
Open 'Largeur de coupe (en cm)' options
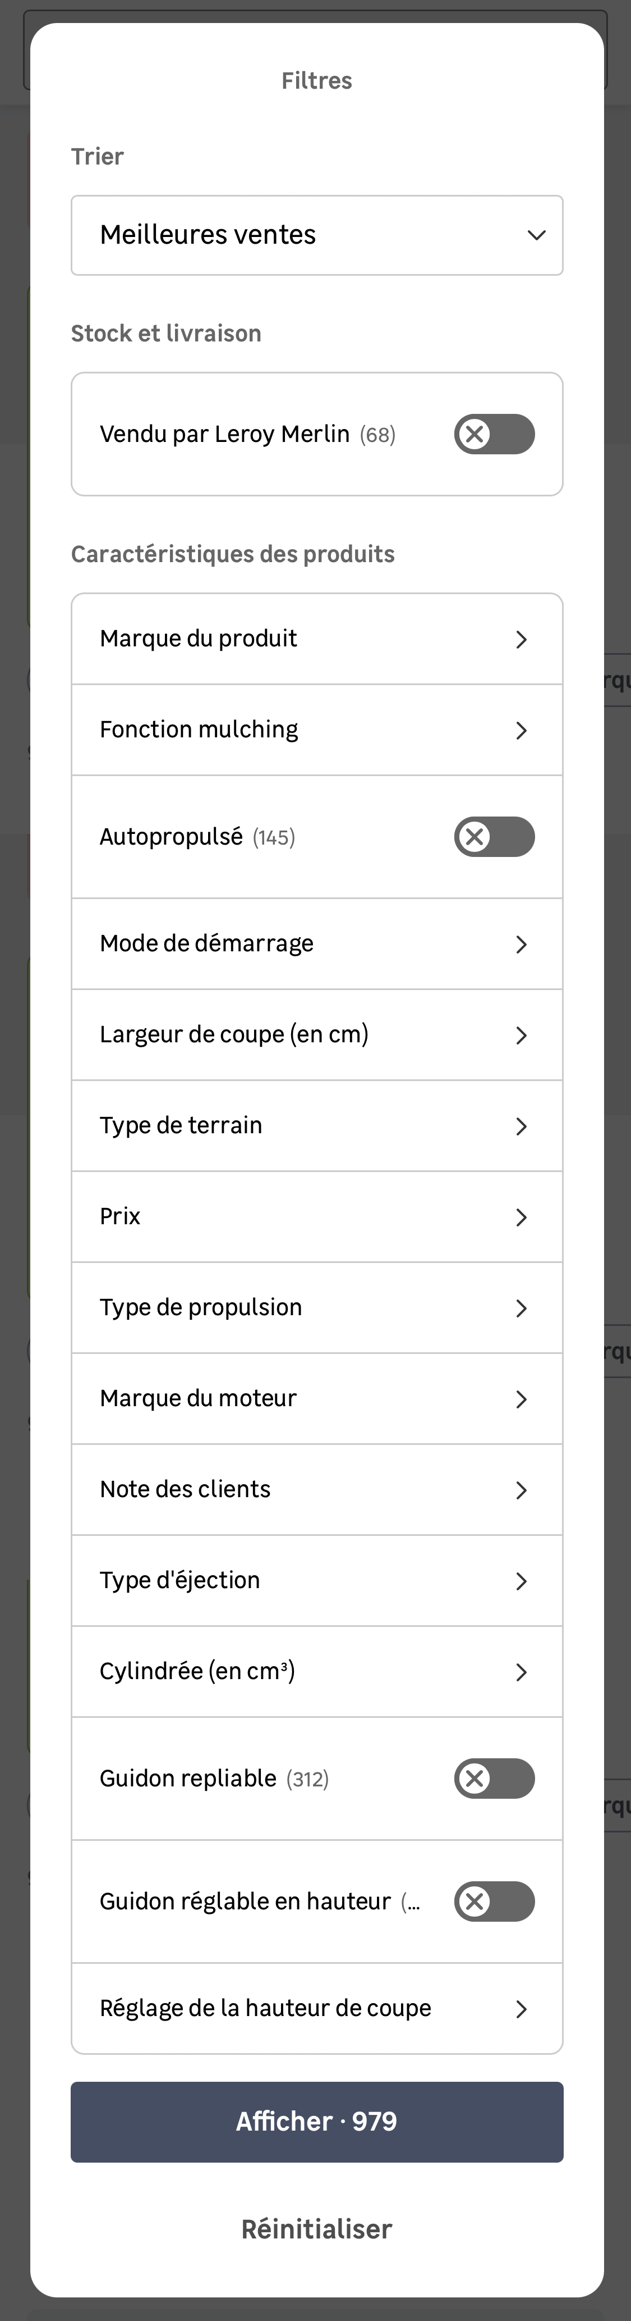(317, 1034)
